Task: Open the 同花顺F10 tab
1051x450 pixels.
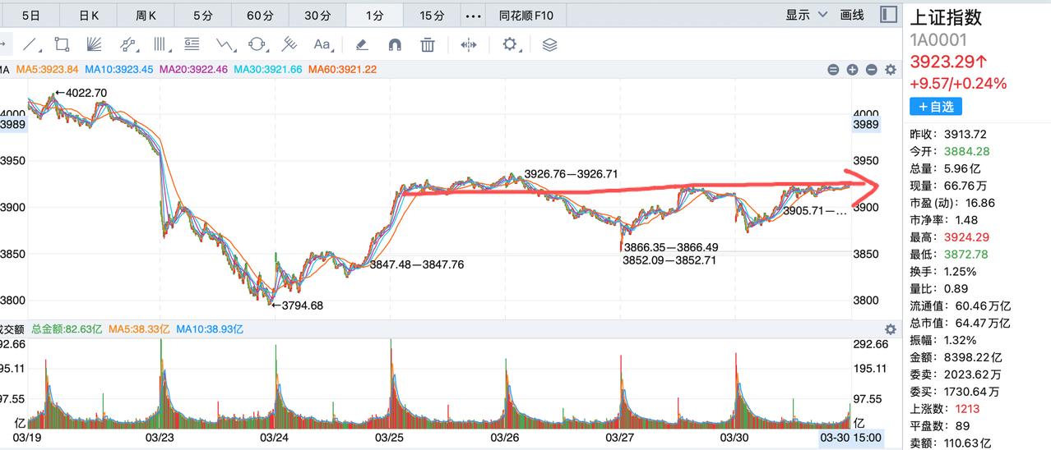Action: (526, 16)
